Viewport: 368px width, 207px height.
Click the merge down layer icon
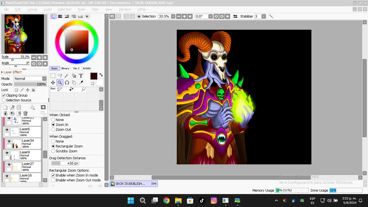click(x=5, y=114)
